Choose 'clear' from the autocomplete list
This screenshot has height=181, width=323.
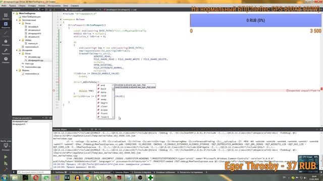pos(104,106)
